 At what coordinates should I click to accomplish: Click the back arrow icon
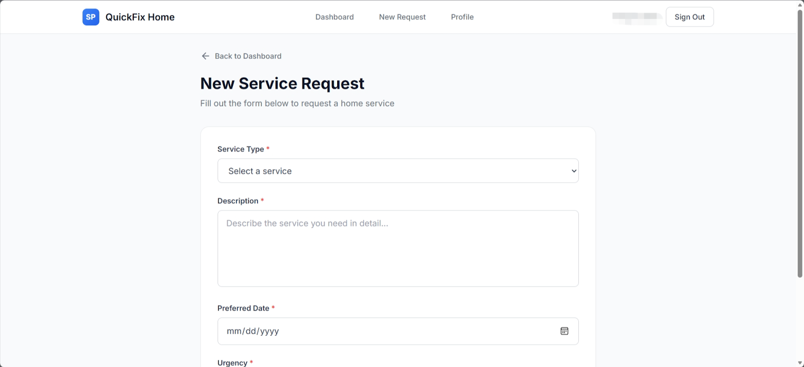pos(206,56)
